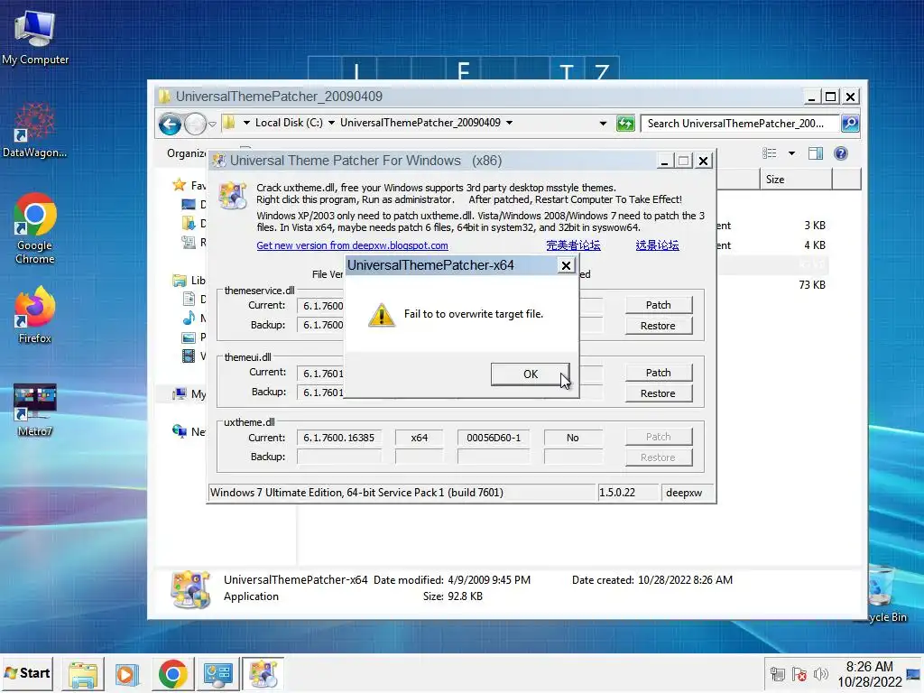Go forward in Explorer window
The image size is (924, 693).
coord(195,124)
